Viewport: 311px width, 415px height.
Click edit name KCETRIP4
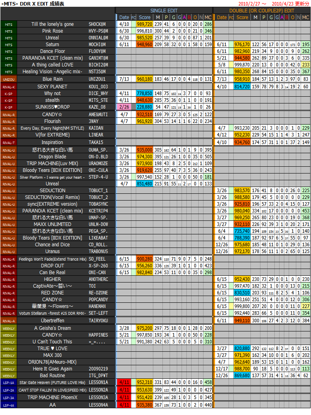pos(98,211)
